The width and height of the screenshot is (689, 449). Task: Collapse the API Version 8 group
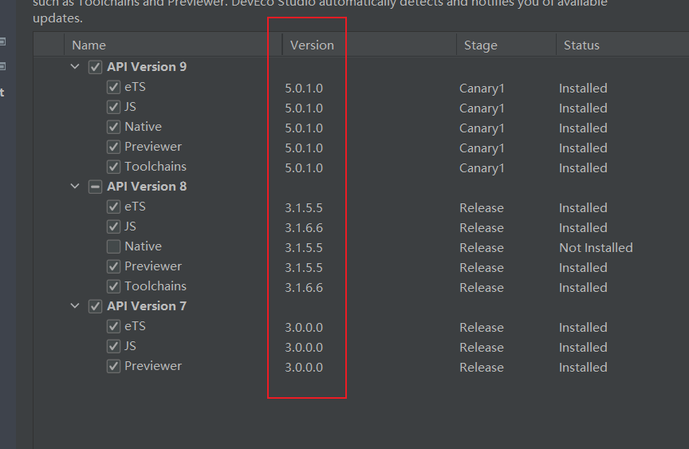coord(75,187)
